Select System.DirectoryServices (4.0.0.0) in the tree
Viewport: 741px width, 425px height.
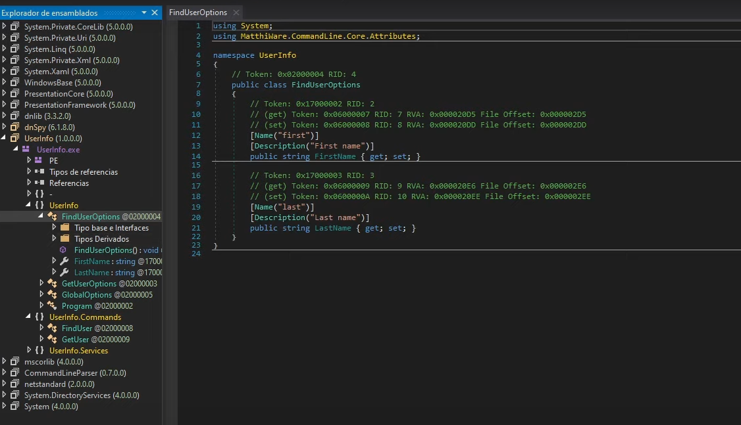(82, 395)
